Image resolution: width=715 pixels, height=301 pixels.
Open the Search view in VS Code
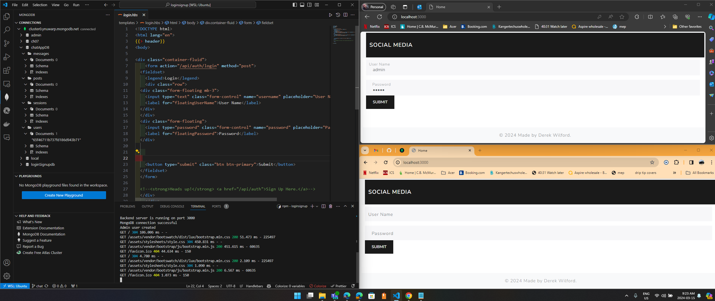7,30
